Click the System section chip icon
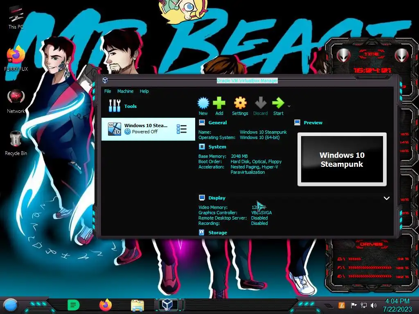419x314 pixels. (x=202, y=147)
